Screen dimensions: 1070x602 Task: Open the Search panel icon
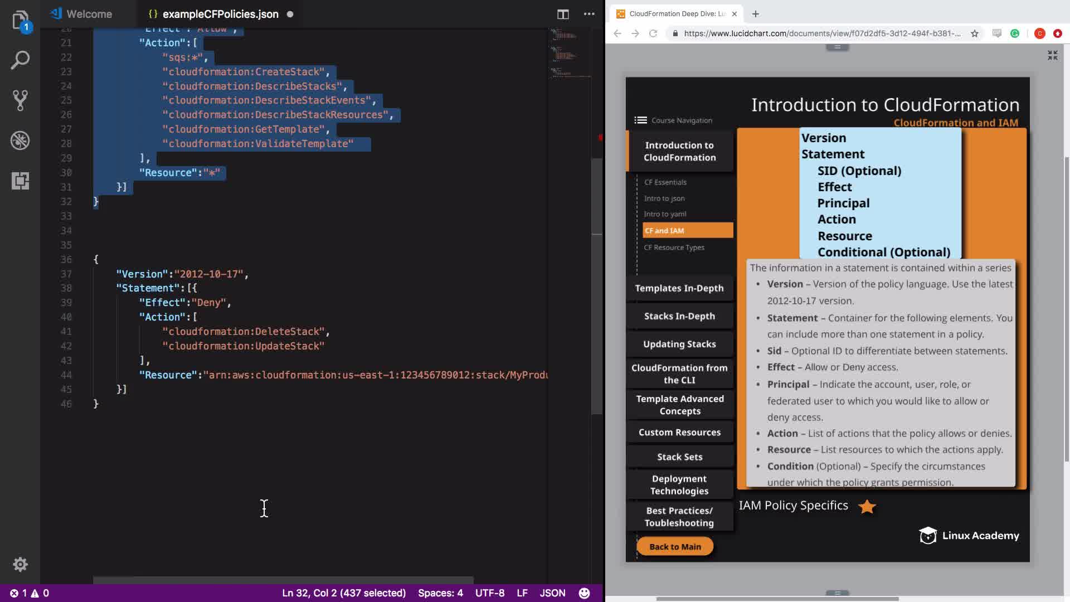pyautogui.click(x=20, y=60)
